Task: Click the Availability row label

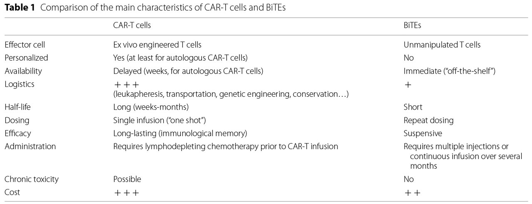Action: (24, 71)
